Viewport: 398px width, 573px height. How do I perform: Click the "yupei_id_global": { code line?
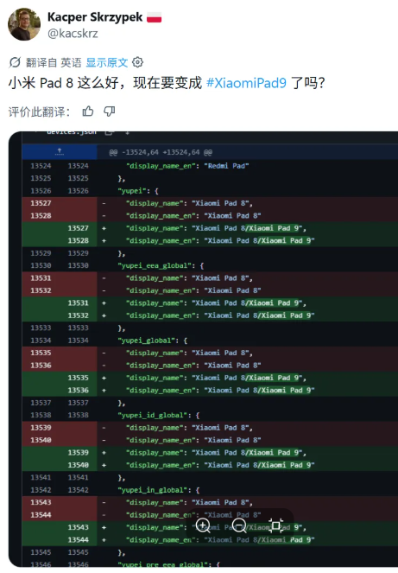point(159,416)
